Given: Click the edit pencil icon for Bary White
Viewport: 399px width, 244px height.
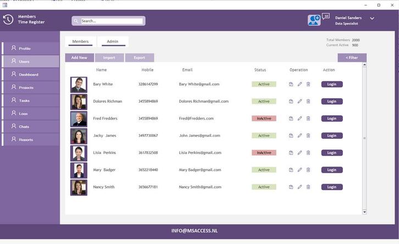Looking at the screenshot, I should tap(300, 85).
